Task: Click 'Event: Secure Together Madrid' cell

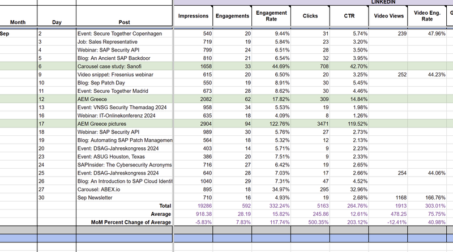Action: 124,91
